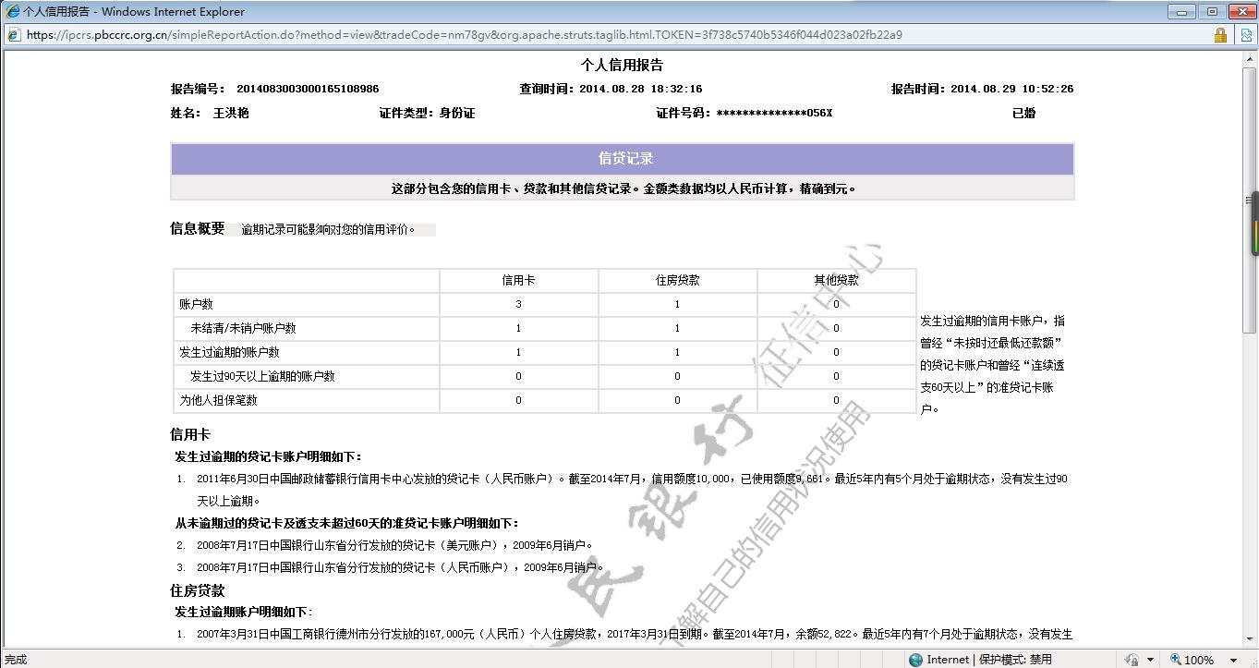1259x668 pixels.
Task: Click the note 逾期记录可能影响对您的信用评价
Action: point(329,230)
